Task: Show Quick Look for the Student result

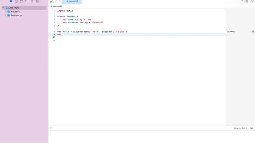Action: pyautogui.click(x=253, y=31)
